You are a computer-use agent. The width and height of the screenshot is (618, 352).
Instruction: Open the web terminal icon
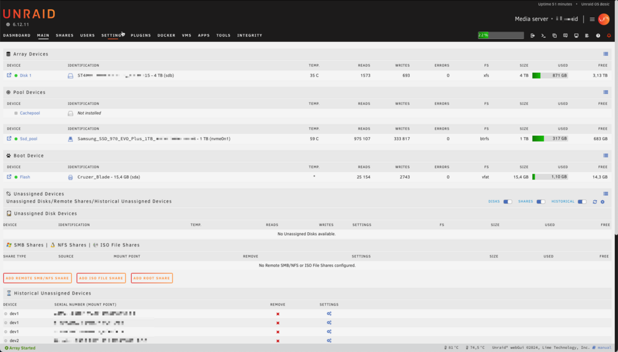pyautogui.click(x=543, y=35)
